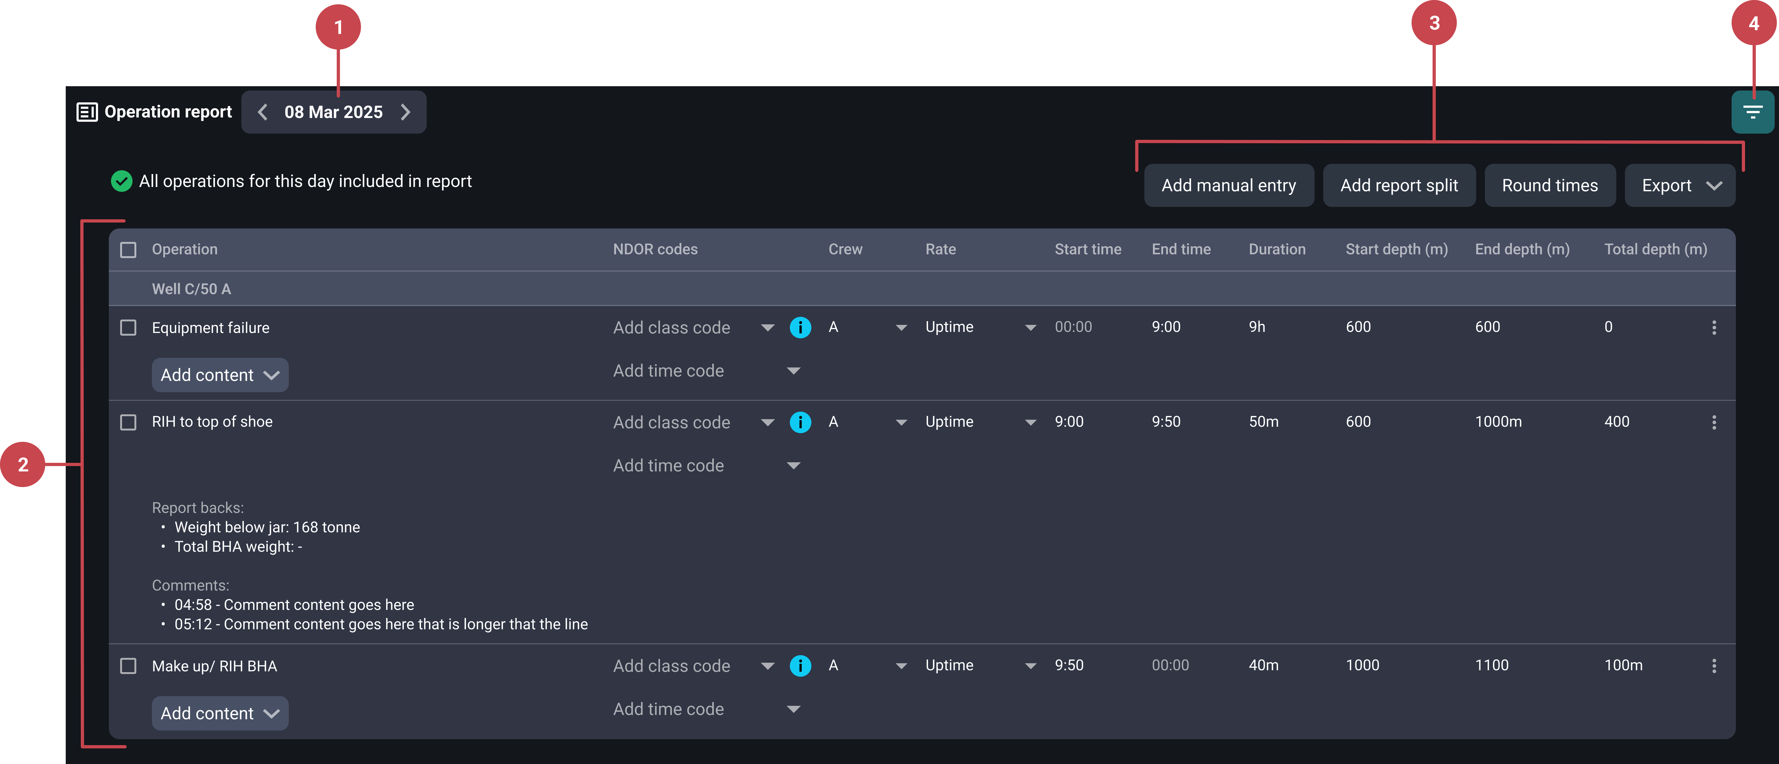
Task: Check the Equipment failure row checkbox
Action: [x=128, y=327]
